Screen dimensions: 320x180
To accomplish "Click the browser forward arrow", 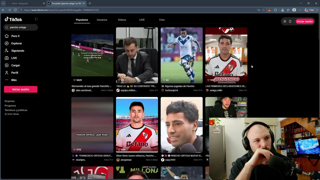I will 9,10.
